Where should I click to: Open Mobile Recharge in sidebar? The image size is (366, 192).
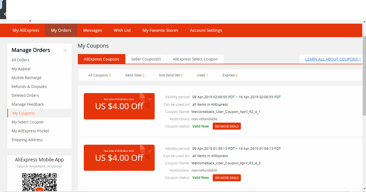point(27,78)
